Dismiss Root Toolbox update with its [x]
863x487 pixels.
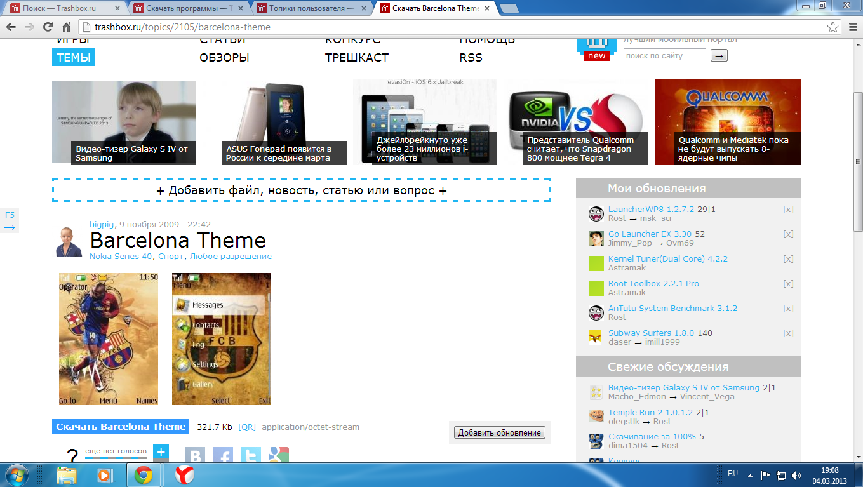click(x=788, y=283)
